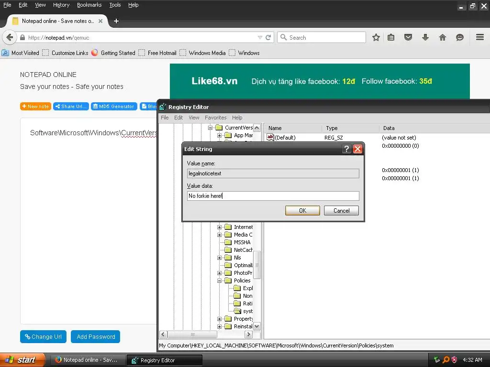Screen dimensions: 490x367
Task: Click the MD5 Generator button
Action: pos(114,107)
